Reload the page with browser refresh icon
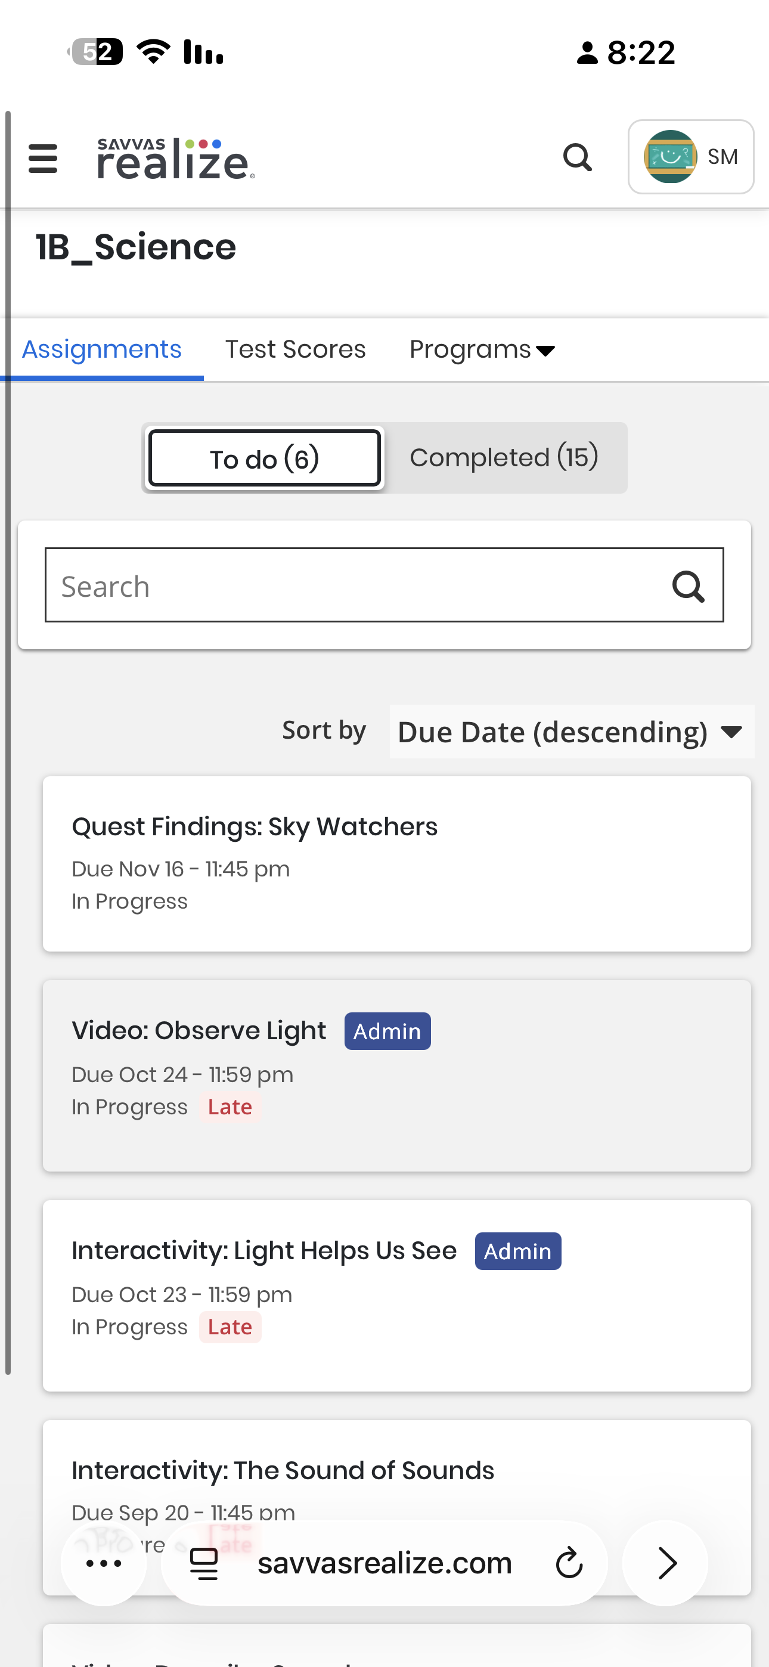769x1667 pixels. tap(569, 1563)
